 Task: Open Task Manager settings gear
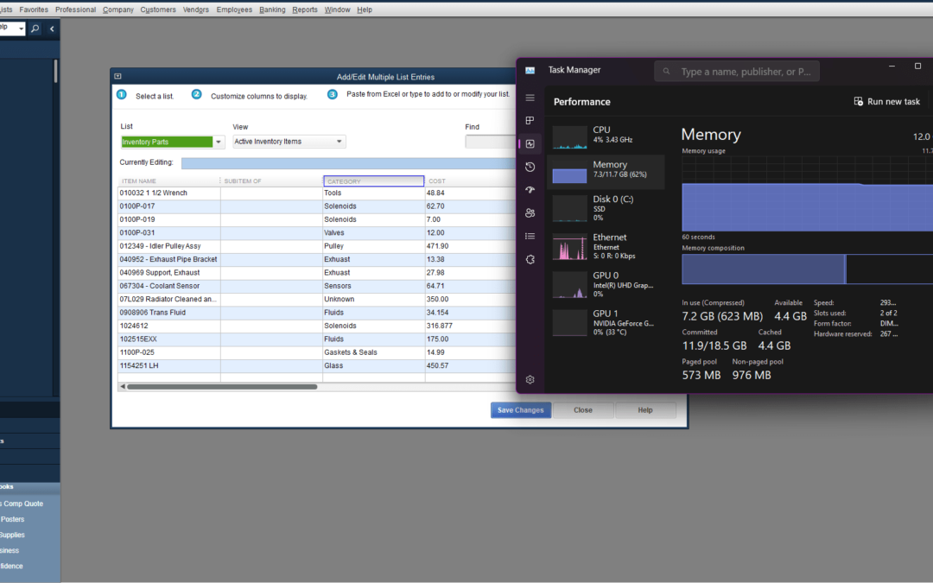530,379
